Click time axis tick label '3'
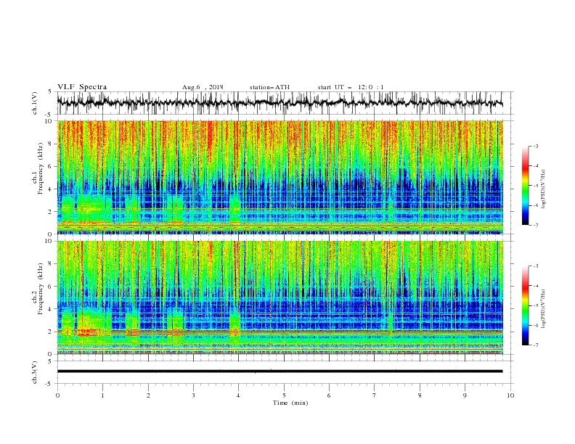This screenshot has width=575, height=444. (x=193, y=395)
